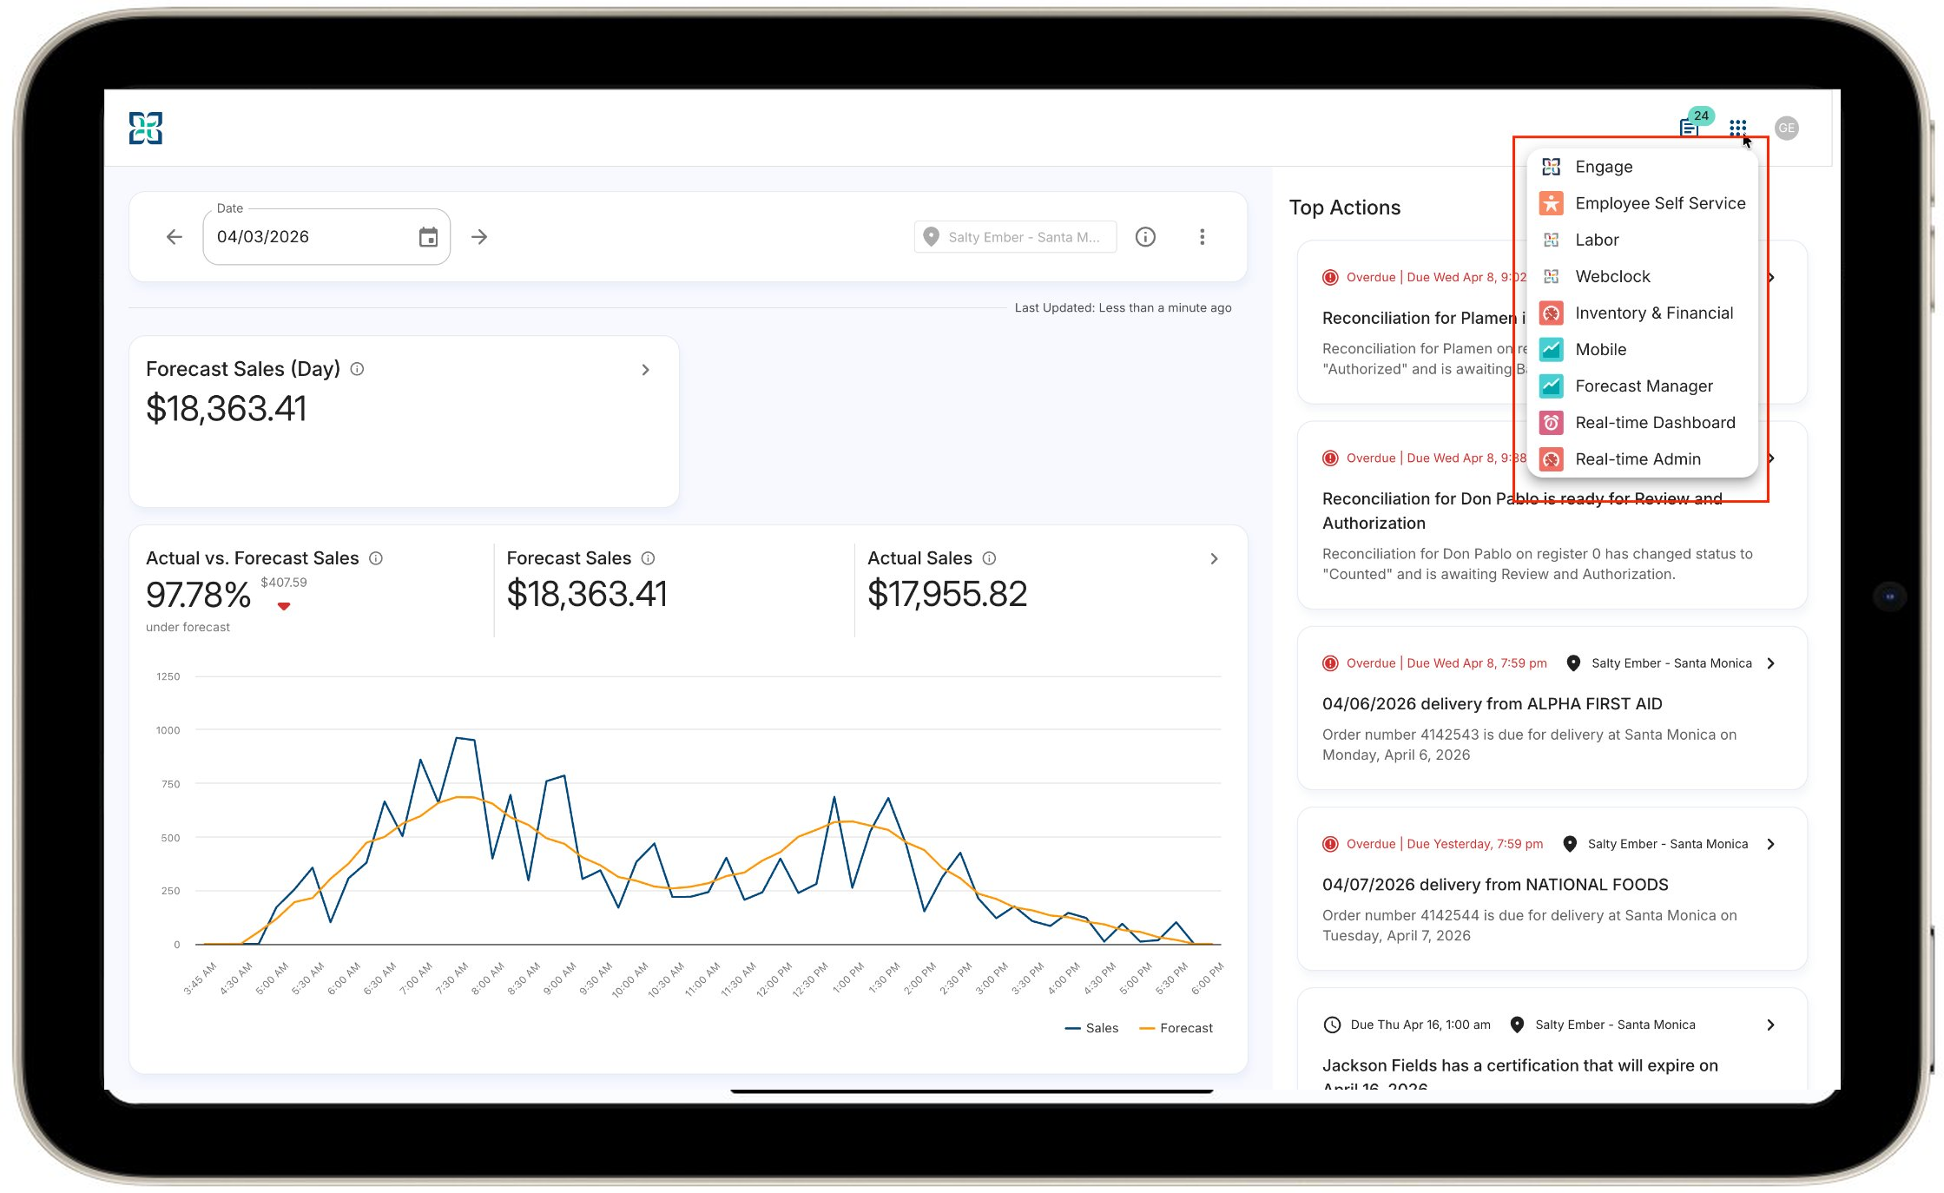
Task: Open the Salty Ember location dropdown
Action: click(x=1014, y=237)
